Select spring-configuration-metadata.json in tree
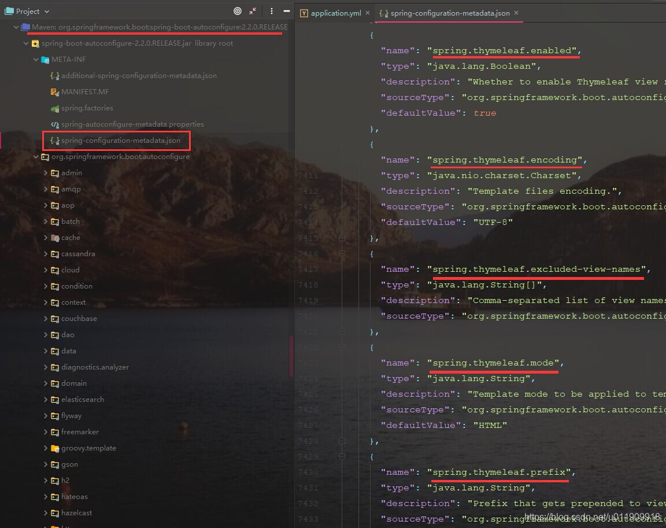The image size is (666, 528). pyautogui.click(x=121, y=140)
